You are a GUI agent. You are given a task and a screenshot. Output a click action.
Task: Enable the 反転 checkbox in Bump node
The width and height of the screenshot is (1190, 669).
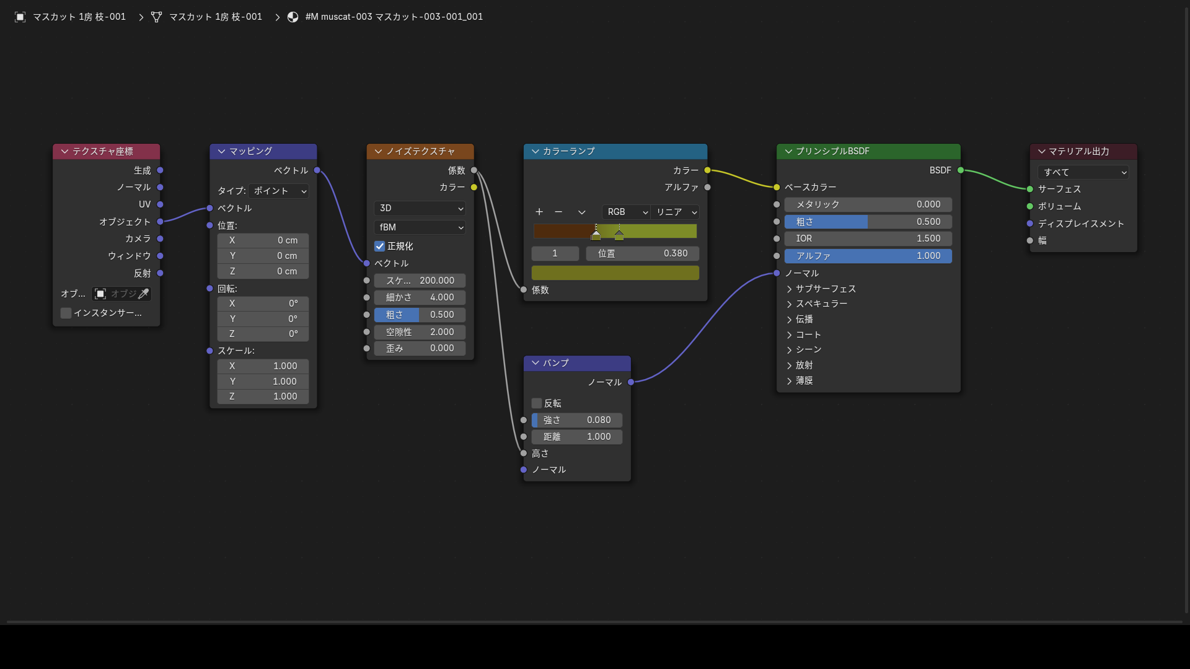click(x=537, y=404)
